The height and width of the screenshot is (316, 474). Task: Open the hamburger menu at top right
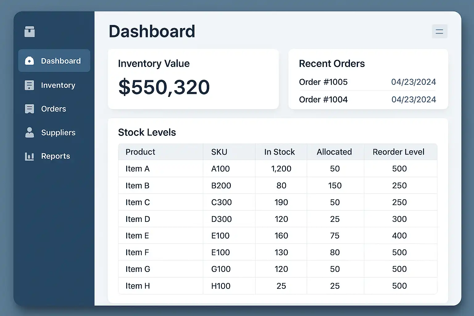click(x=439, y=31)
